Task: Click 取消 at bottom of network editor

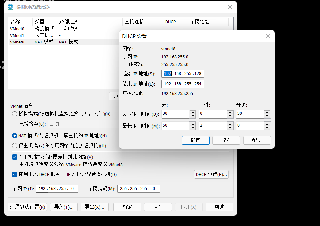Action: tap(158, 207)
